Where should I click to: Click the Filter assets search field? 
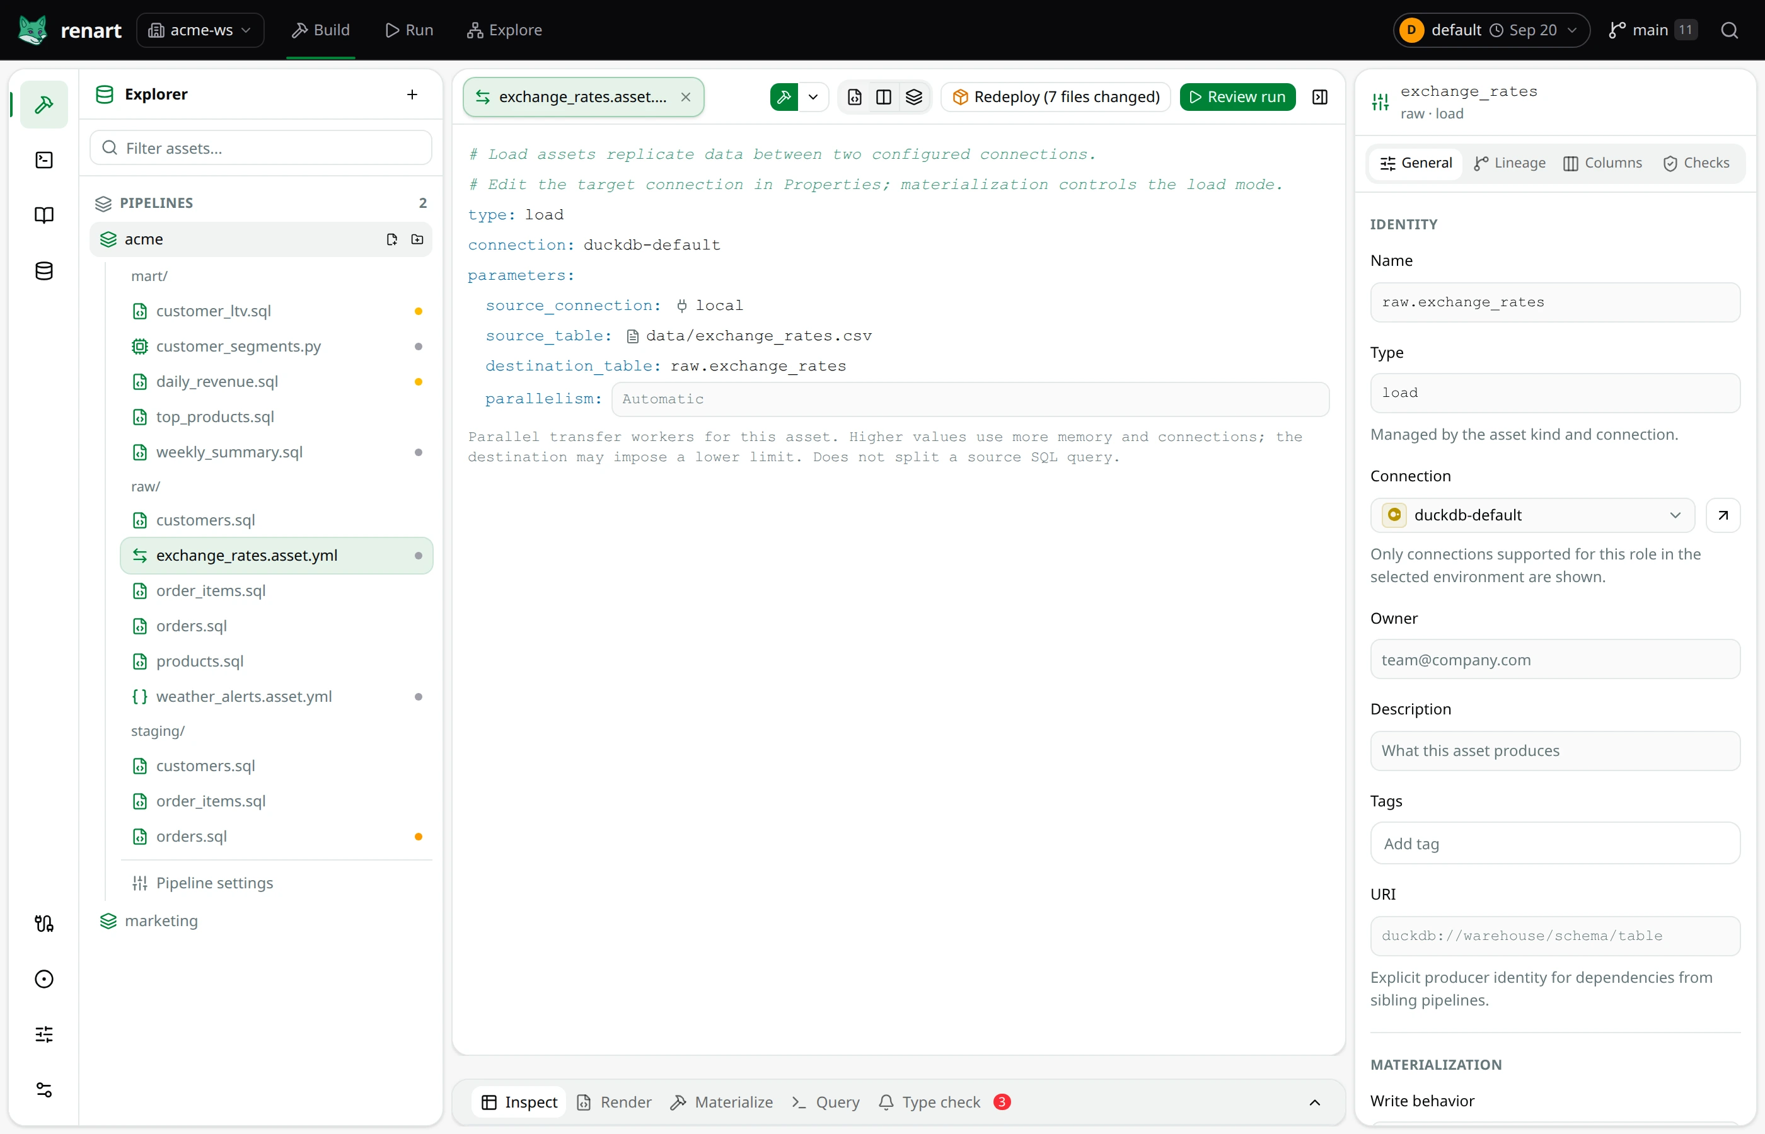(x=261, y=148)
